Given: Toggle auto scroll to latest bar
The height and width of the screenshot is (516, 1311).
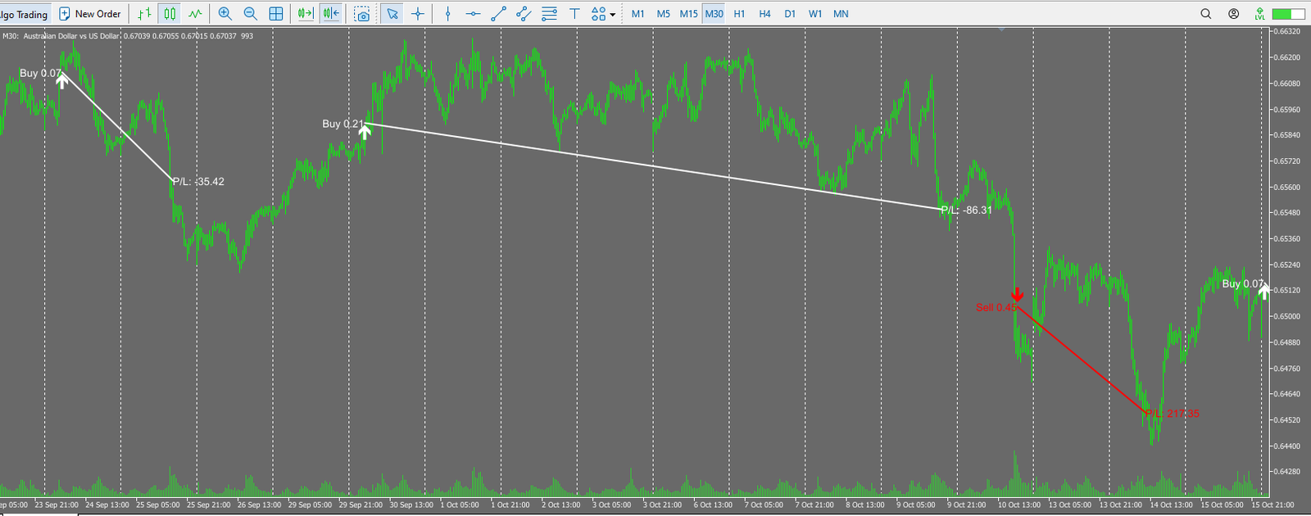Looking at the screenshot, I should [306, 14].
